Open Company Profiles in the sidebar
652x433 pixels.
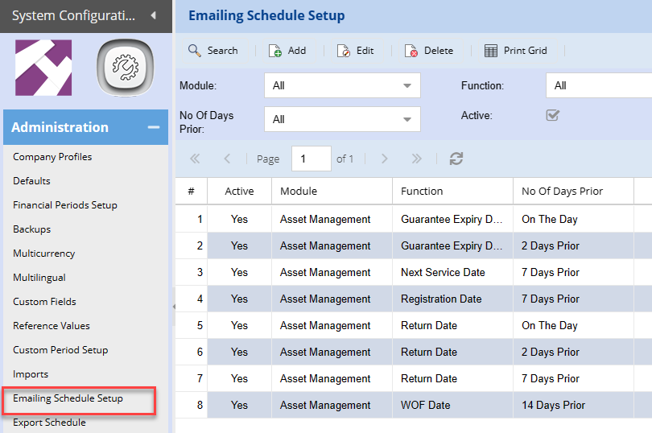[52, 157]
